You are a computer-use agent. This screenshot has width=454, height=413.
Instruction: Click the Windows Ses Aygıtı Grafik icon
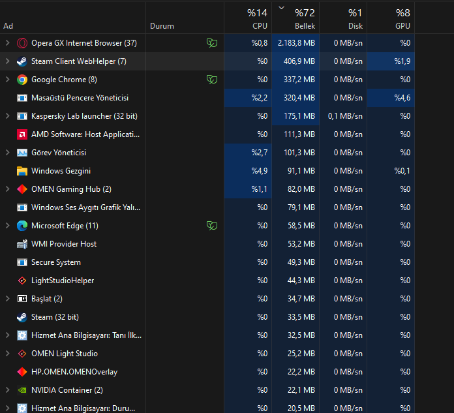(22, 207)
